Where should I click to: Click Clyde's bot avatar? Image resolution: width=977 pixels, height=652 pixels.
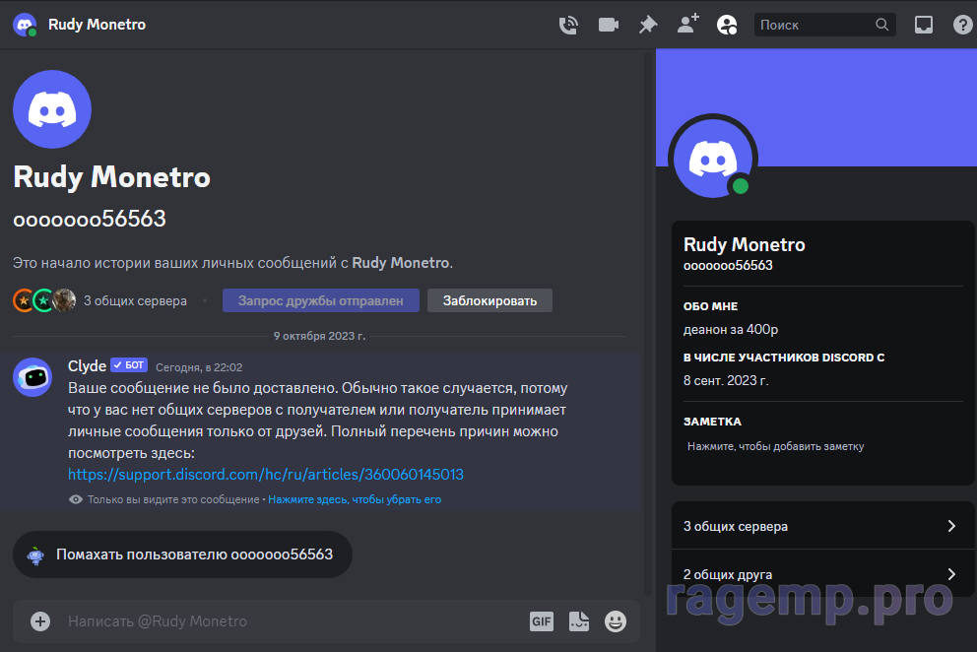click(x=33, y=377)
